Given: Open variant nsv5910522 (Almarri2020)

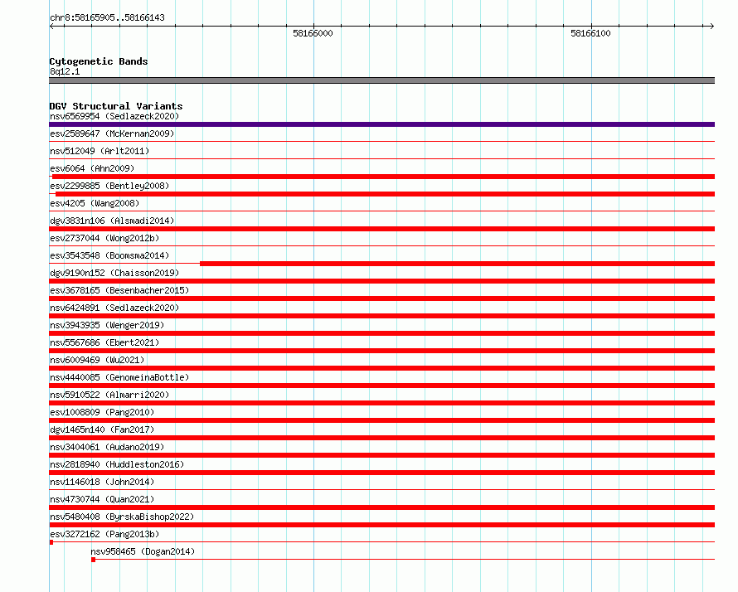Looking at the screenshot, I should point(109,395).
